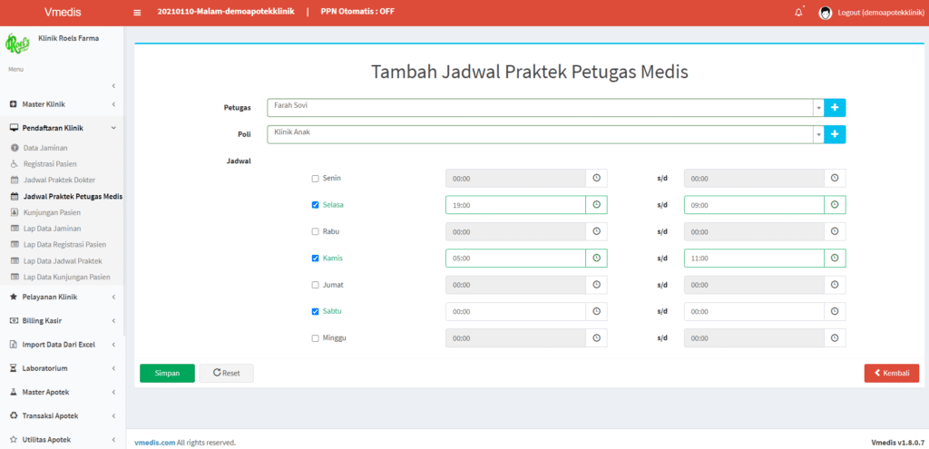Screen dimensions: 929x449
Task: Open the Petugas dropdown showing Farah Sovi
Action: (545, 108)
